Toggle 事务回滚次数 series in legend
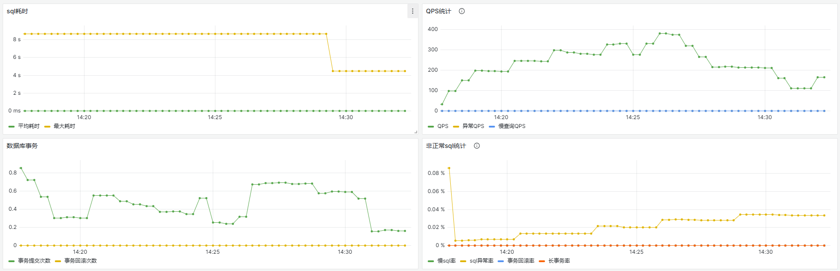 point(81,261)
